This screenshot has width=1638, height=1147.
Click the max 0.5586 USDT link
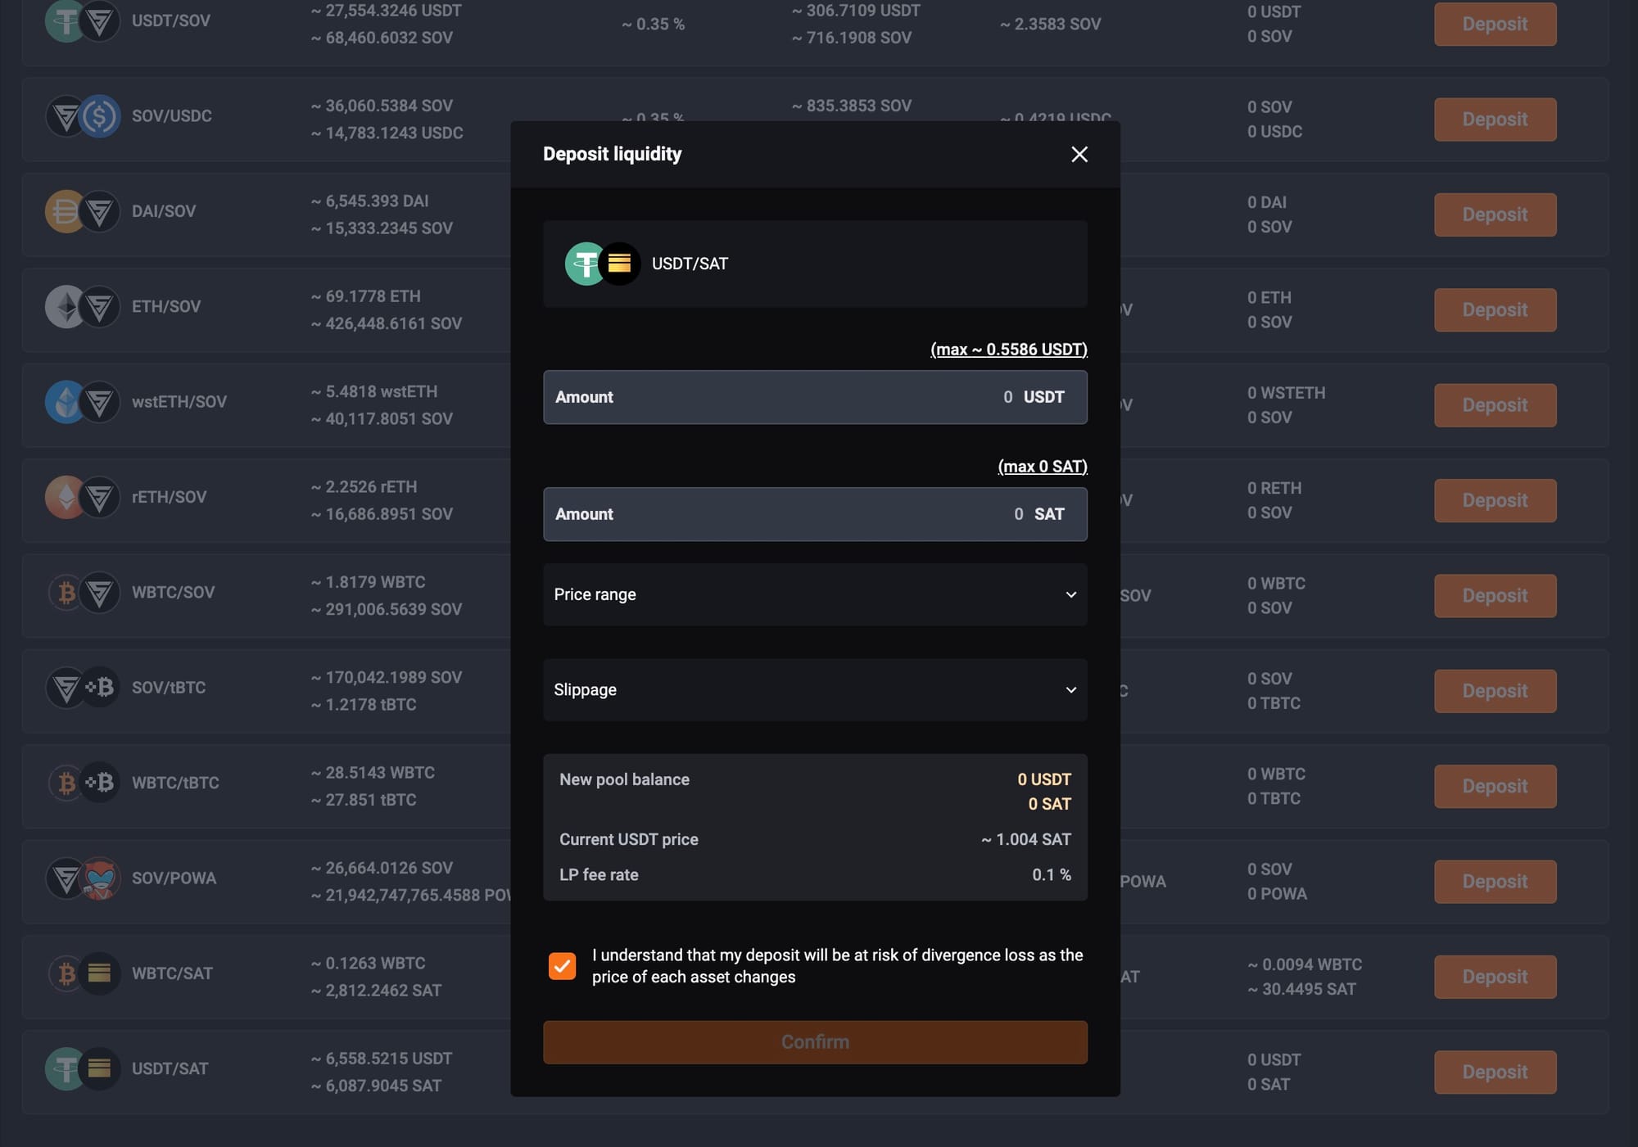1008,350
